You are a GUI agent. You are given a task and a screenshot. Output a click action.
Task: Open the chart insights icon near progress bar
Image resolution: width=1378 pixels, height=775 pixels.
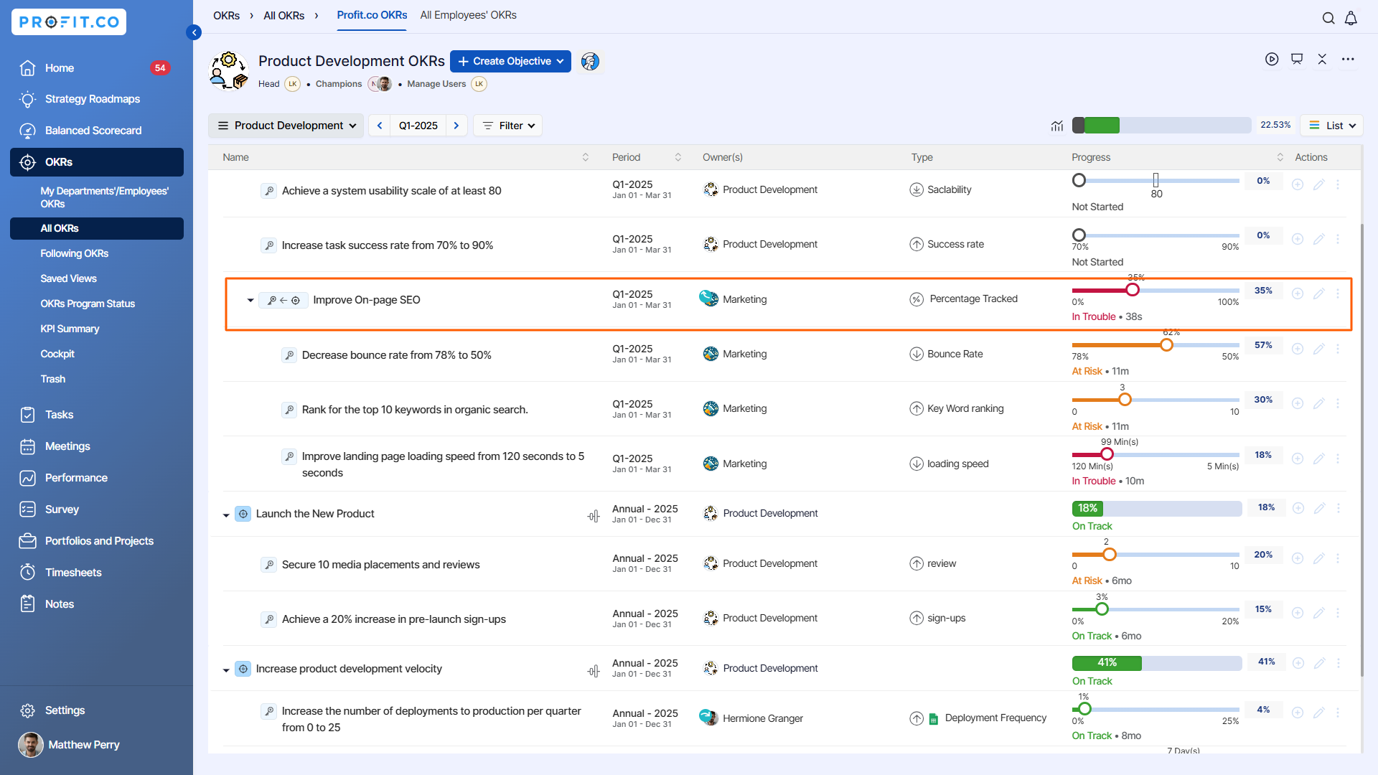tap(1057, 126)
